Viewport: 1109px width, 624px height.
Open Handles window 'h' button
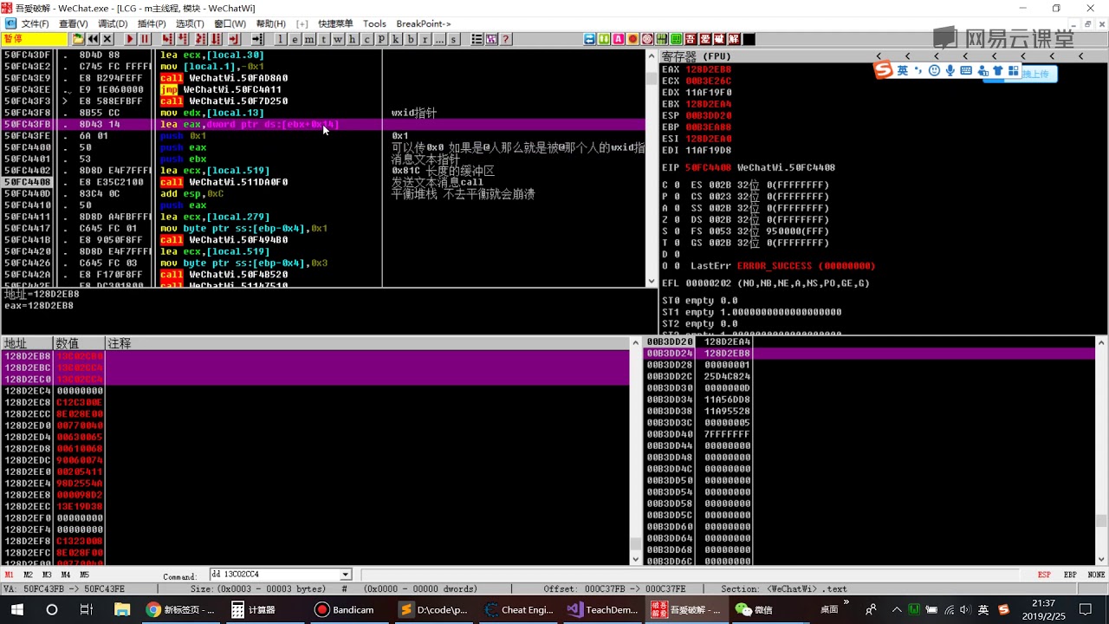(x=352, y=39)
